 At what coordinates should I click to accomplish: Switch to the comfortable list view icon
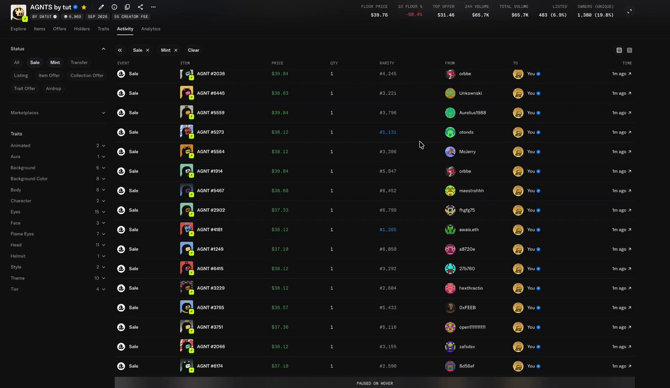click(x=619, y=50)
